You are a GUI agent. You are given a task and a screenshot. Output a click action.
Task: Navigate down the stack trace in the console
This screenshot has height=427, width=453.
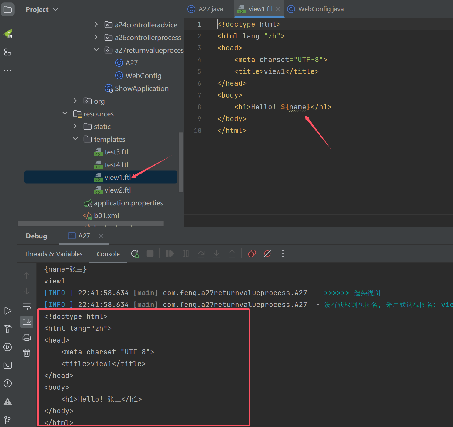pos(27,291)
